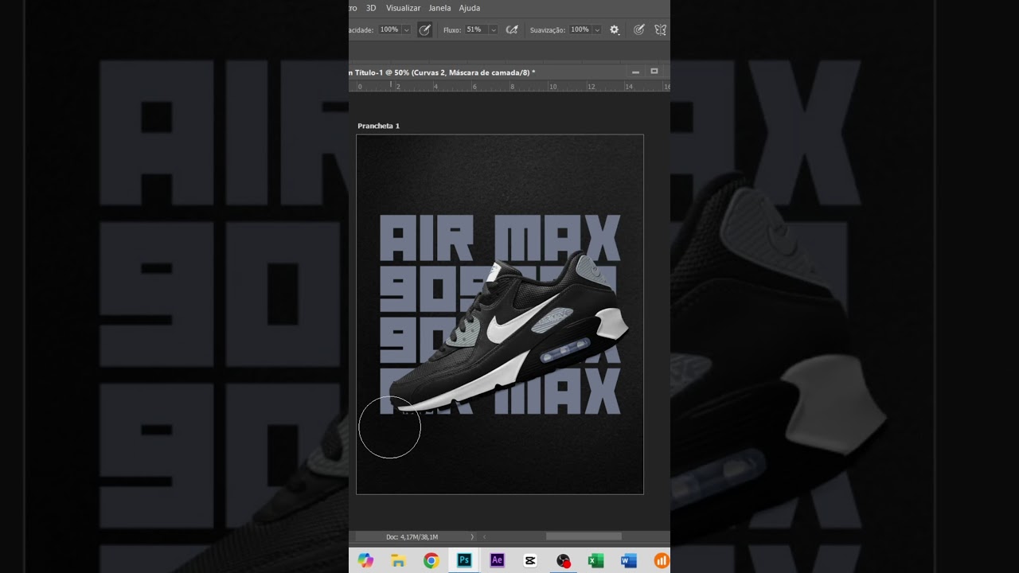The height and width of the screenshot is (573, 1019).
Task: Expand the Opacidade slider dropdown arrow
Action: 406,29
